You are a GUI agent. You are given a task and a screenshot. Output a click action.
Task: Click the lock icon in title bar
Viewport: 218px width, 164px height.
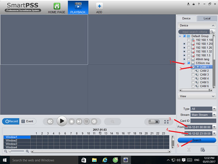(x=193, y=4)
